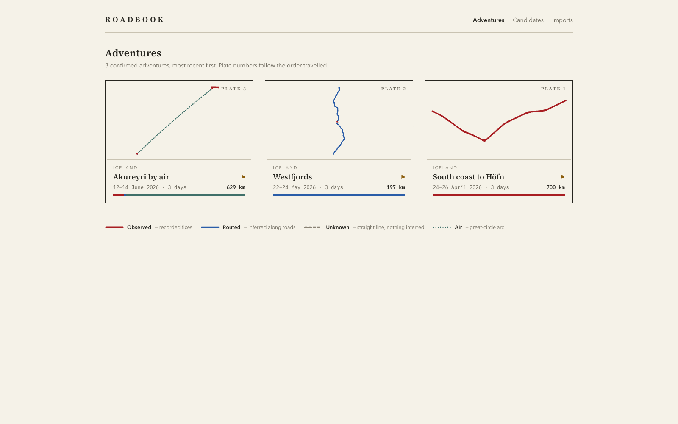The height and width of the screenshot is (424, 678).
Task: Select the Plate 1 red route map
Action: (x=499, y=121)
